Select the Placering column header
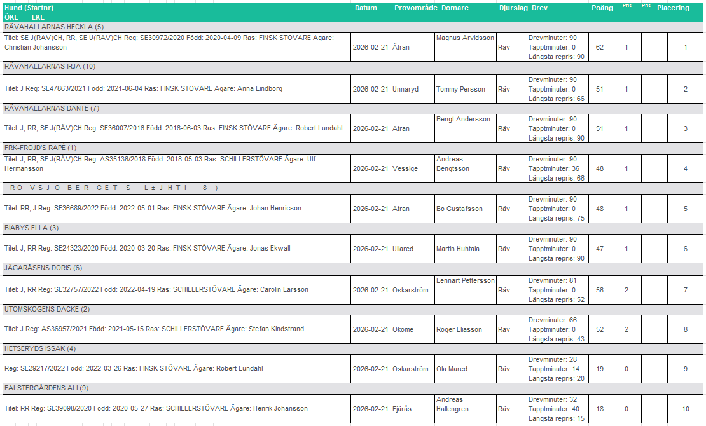Image resolution: width=706 pixels, height=426 pixels. click(x=673, y=8)
